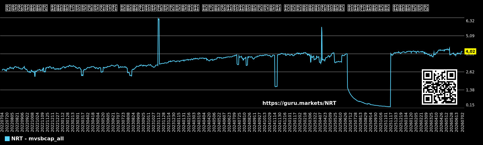
Task: Click the blue NRT legend color square
Action: pyautogui.click(x=7, y=139)
